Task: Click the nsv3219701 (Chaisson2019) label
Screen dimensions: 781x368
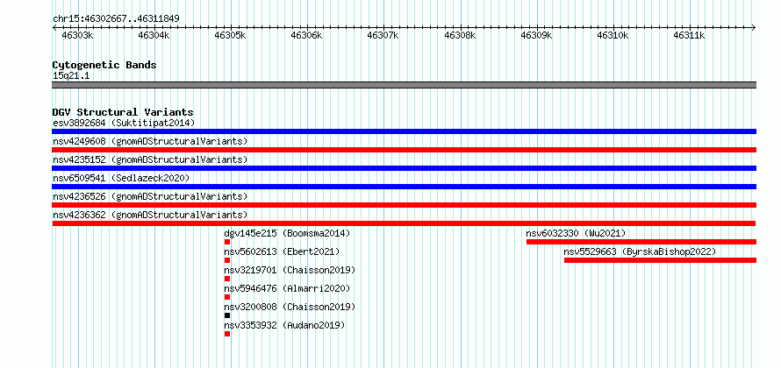Action: [x=290, y=270]
